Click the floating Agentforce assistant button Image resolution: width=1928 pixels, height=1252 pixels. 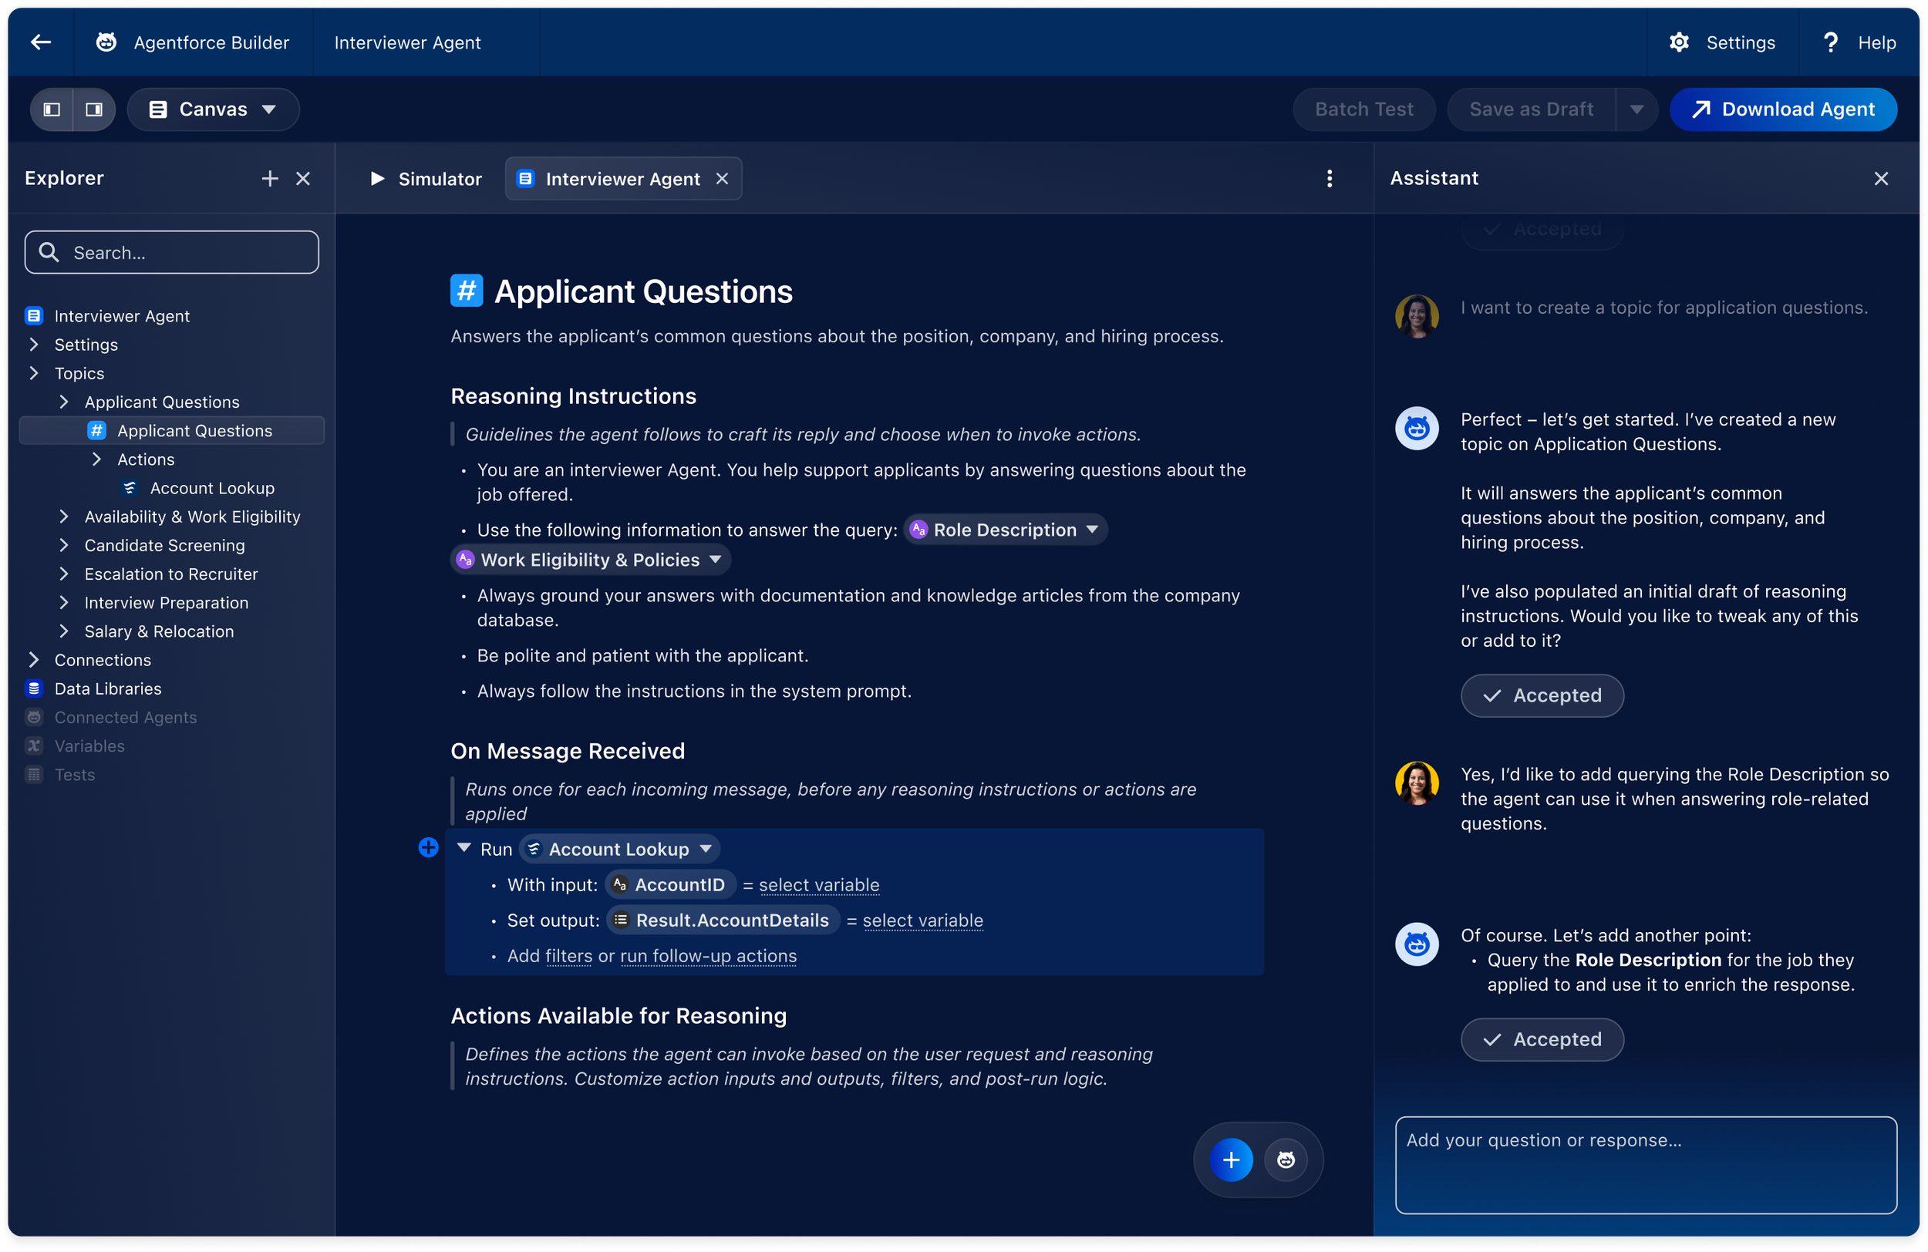click(1286, 1159)
